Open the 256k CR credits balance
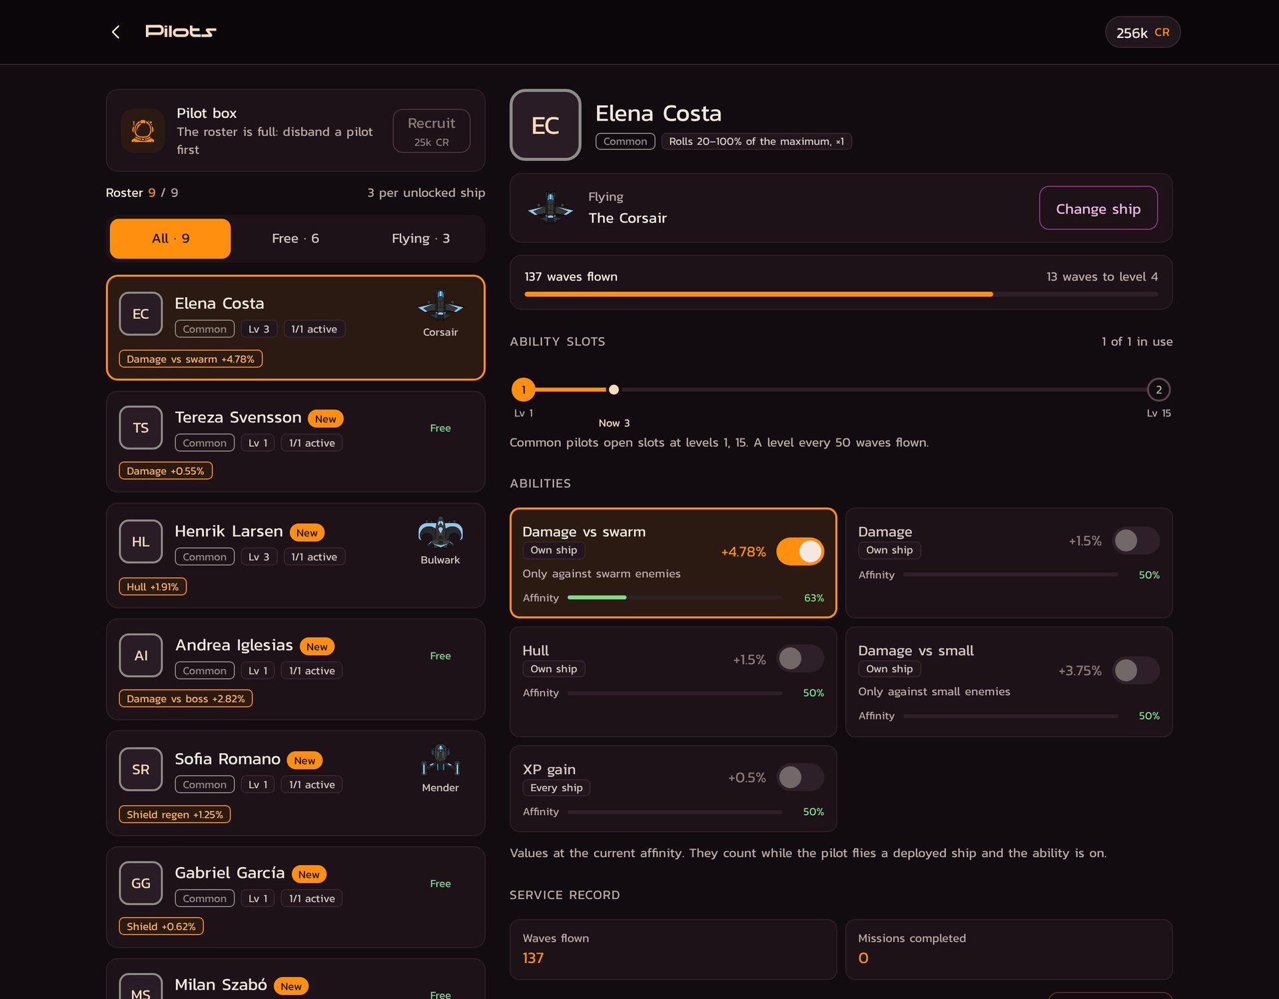This screenshot has width=1279, height=999. point(1142,32)
